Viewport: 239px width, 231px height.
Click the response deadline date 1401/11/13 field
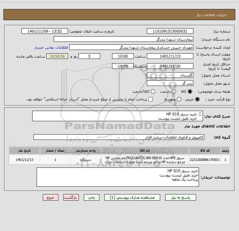click(170, 56)
